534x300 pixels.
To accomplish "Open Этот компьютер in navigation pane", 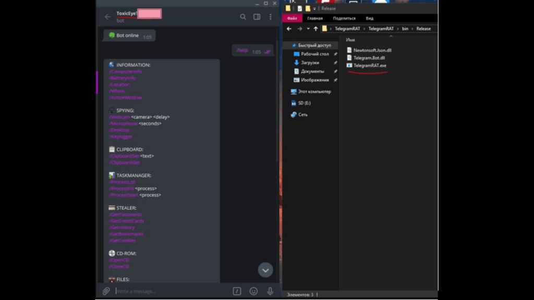I will click(311, 92).
